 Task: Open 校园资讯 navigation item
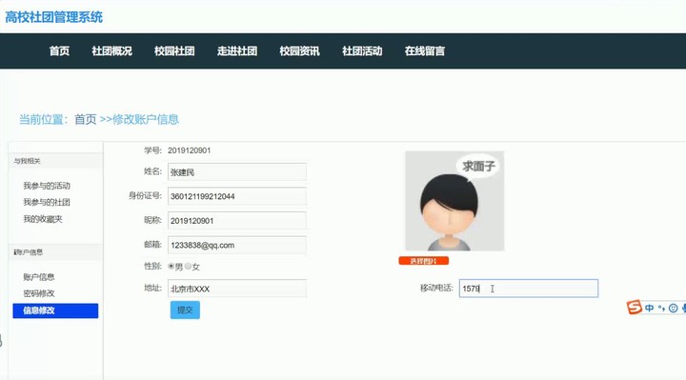point(300,51)
